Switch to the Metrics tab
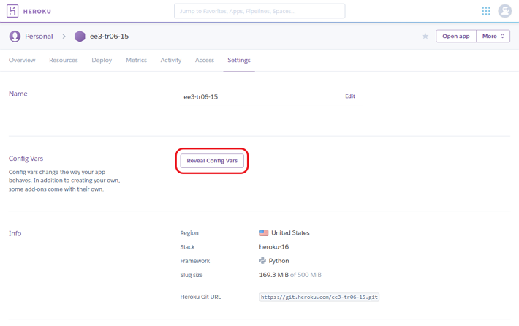The height and width of the screenshot is (326, 519). (x=136, y=60)
